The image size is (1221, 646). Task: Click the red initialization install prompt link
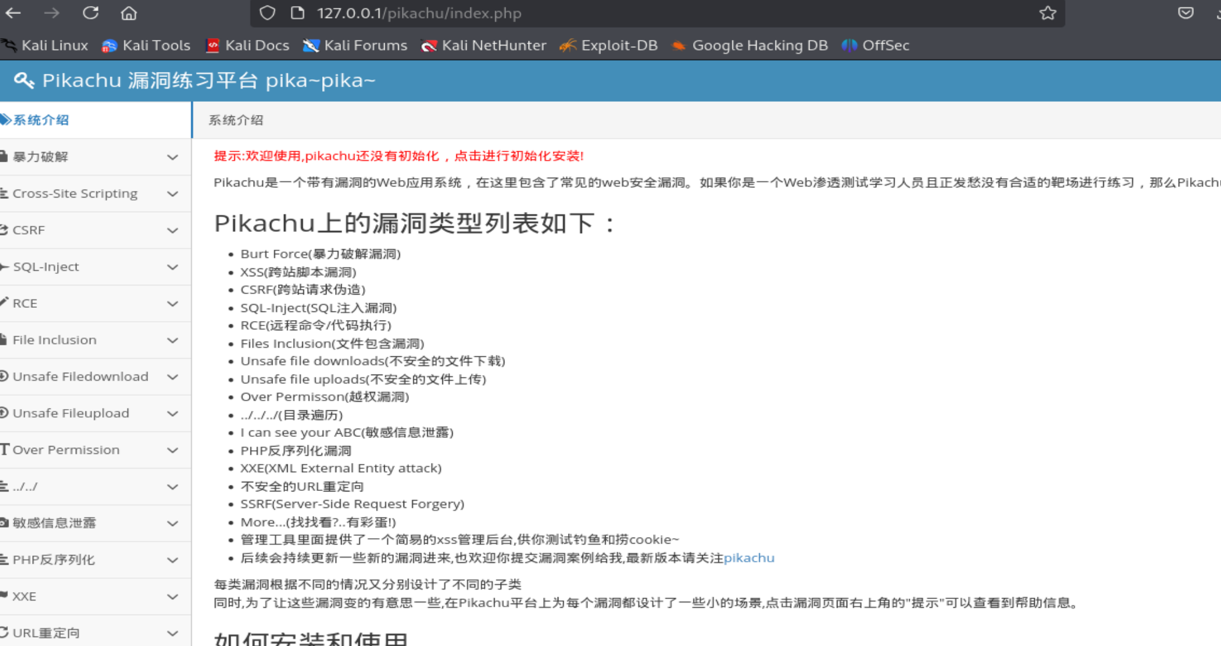[399, 156]
